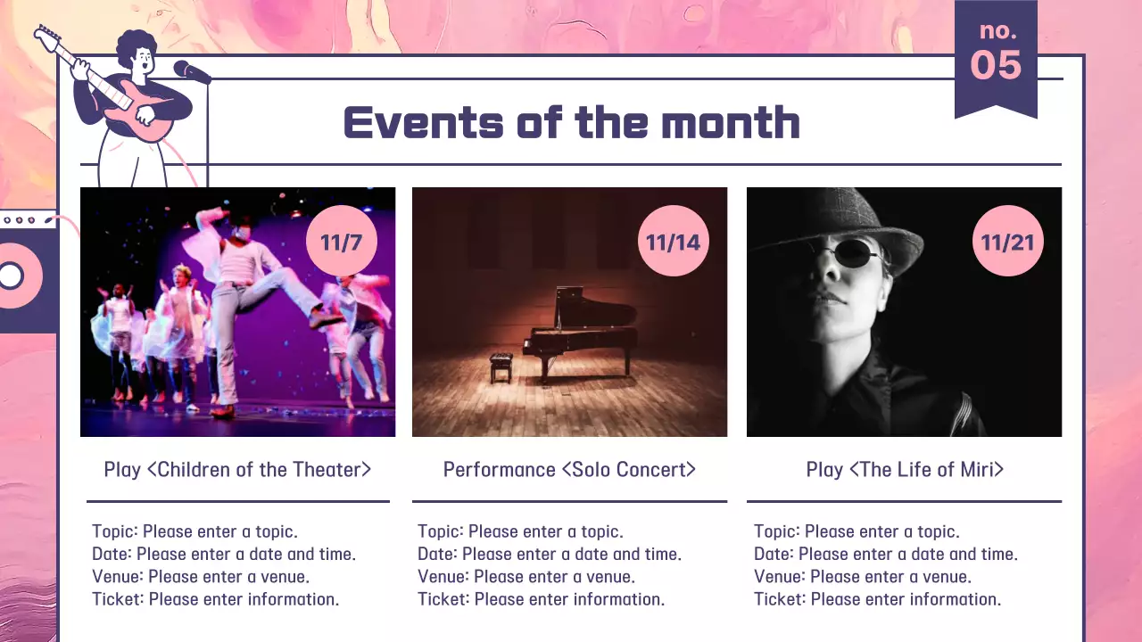Select the no. 05 ribbon badge
The height and width of the screenshot is (642, 1142).
996,55
